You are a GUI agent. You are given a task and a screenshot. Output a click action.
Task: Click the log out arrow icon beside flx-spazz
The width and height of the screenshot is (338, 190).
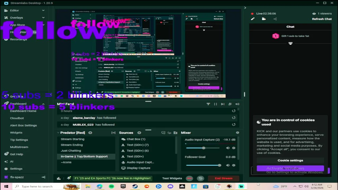click(x=43, y=177)
